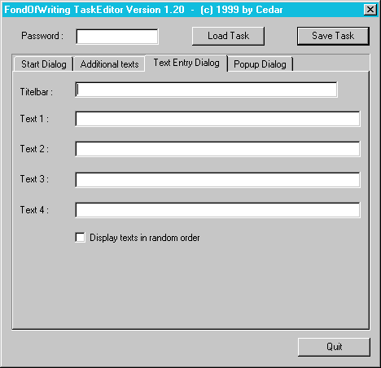Enable Display texts in random order checkbox
Screen dimensions: 381x368
80,238
